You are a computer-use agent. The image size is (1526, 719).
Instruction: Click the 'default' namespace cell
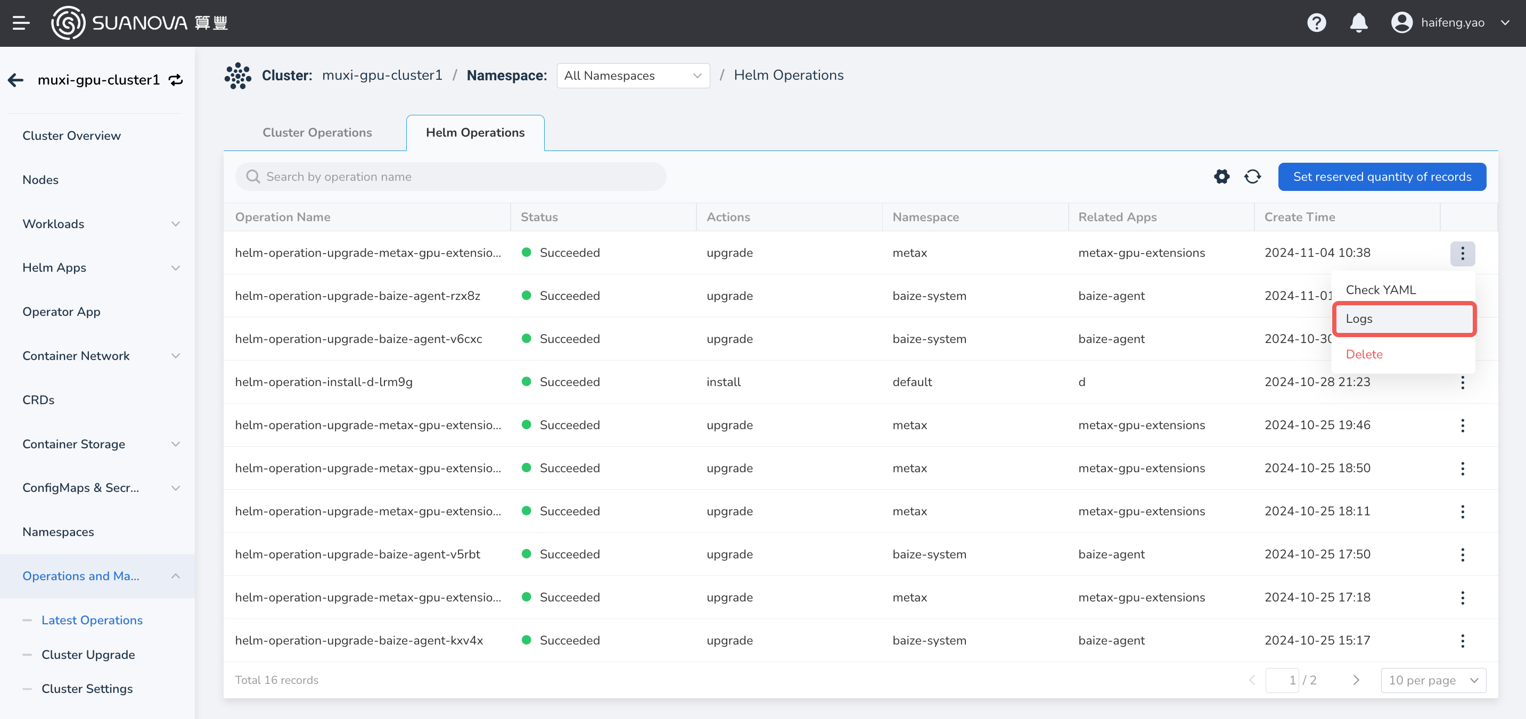912,382
